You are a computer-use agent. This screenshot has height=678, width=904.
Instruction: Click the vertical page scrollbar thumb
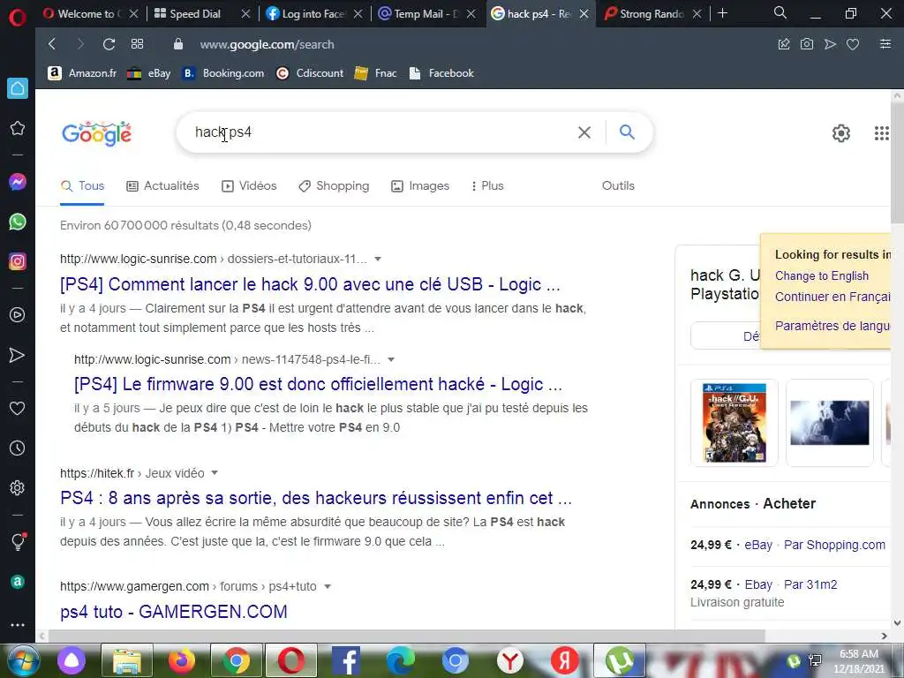pos(897,162)
